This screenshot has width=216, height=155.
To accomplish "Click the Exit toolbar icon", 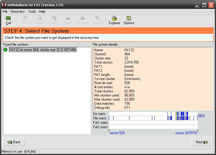I will tap(8, 20).
